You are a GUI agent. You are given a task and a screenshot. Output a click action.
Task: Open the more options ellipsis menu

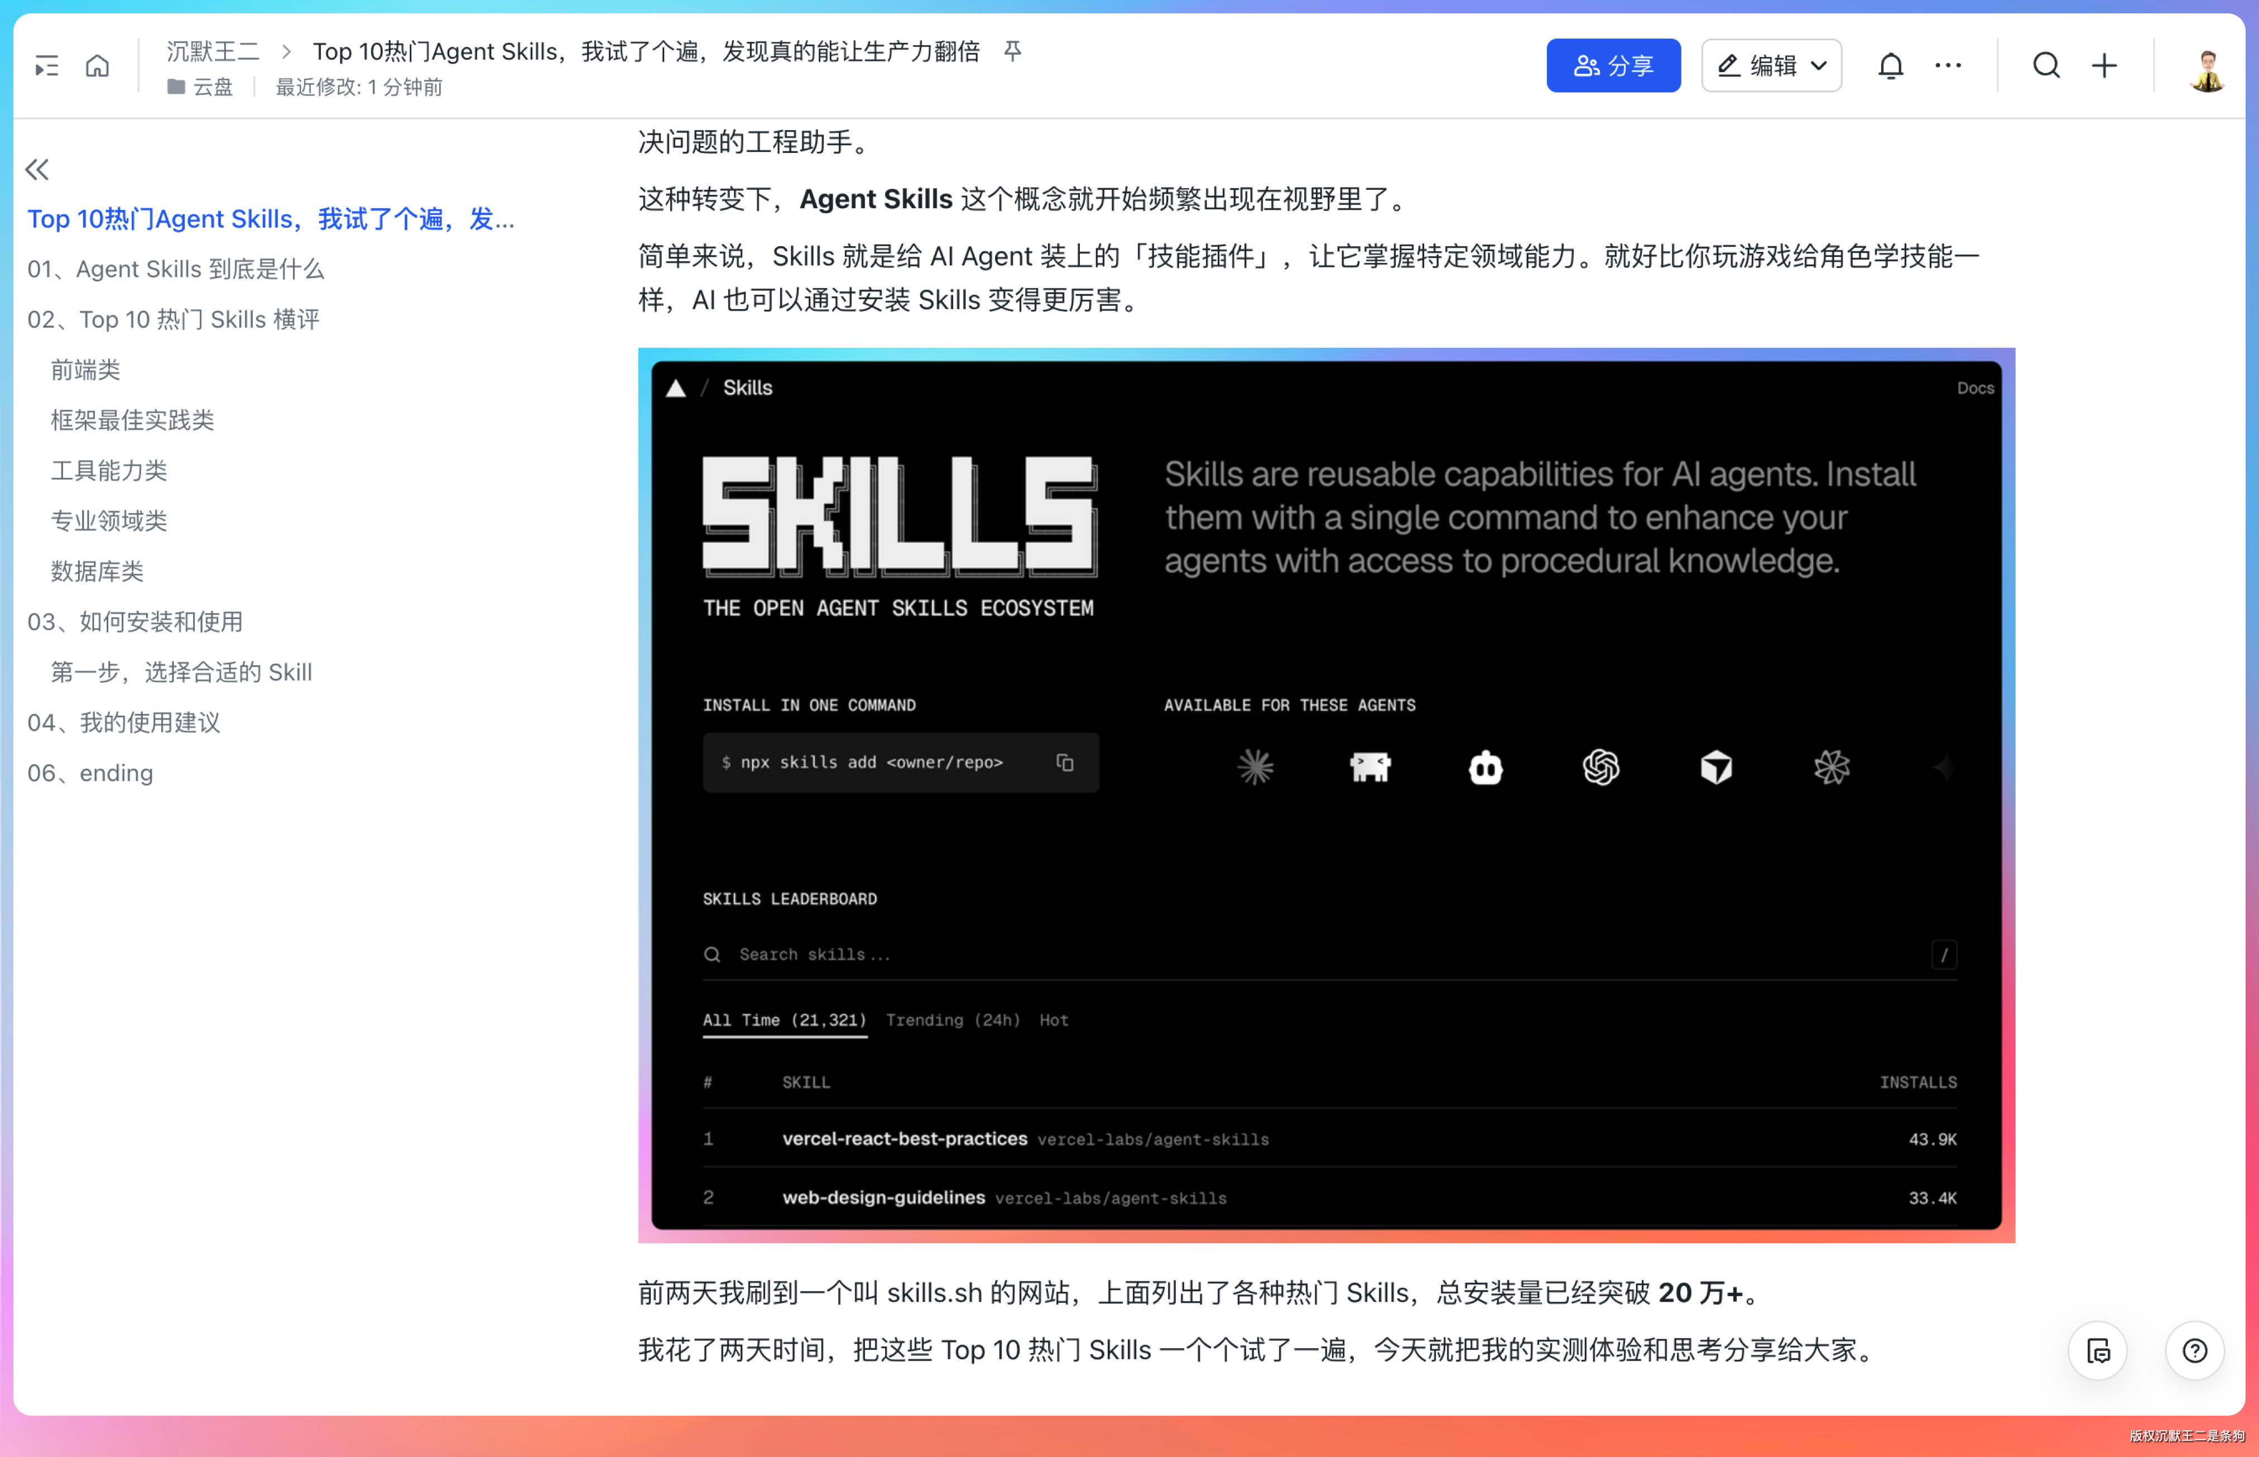(x=1948, y=66)
